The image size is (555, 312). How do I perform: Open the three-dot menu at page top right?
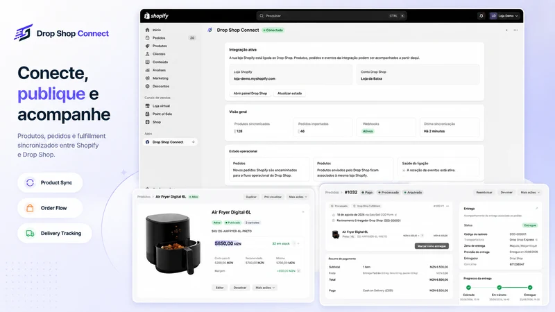(x=515, y=30)
